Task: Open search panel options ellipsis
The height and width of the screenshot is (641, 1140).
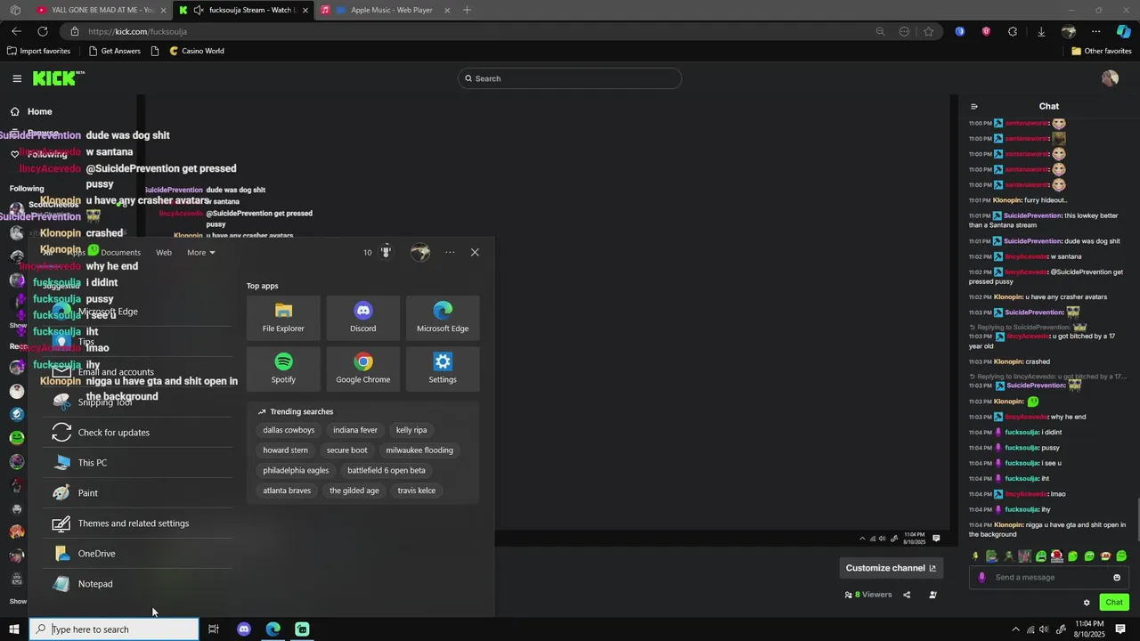Action: (450, 252)
